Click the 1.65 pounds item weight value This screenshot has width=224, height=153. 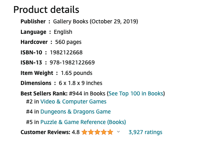(76, 73)
